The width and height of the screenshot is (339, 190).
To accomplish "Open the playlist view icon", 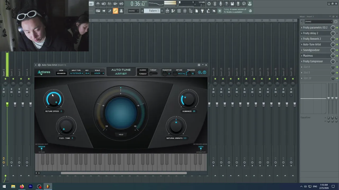I will point(167,11).
